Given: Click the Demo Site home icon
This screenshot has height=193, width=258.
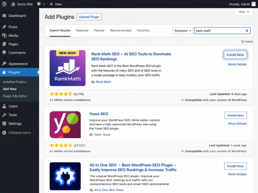Looking at the screenshot, I should (x=13, y=4).
